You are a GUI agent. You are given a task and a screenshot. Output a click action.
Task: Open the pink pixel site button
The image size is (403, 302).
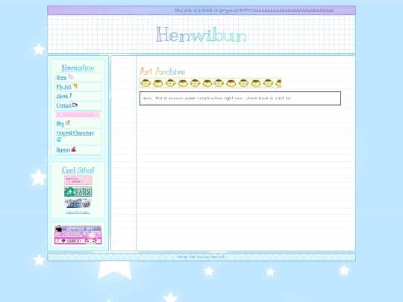(x=78, y=180)
